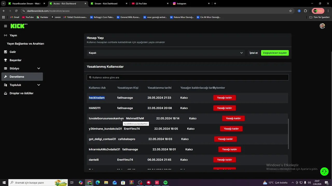Open the browser extensions puzzle icon
Screen dimensions: 332x186
(305, 11)
